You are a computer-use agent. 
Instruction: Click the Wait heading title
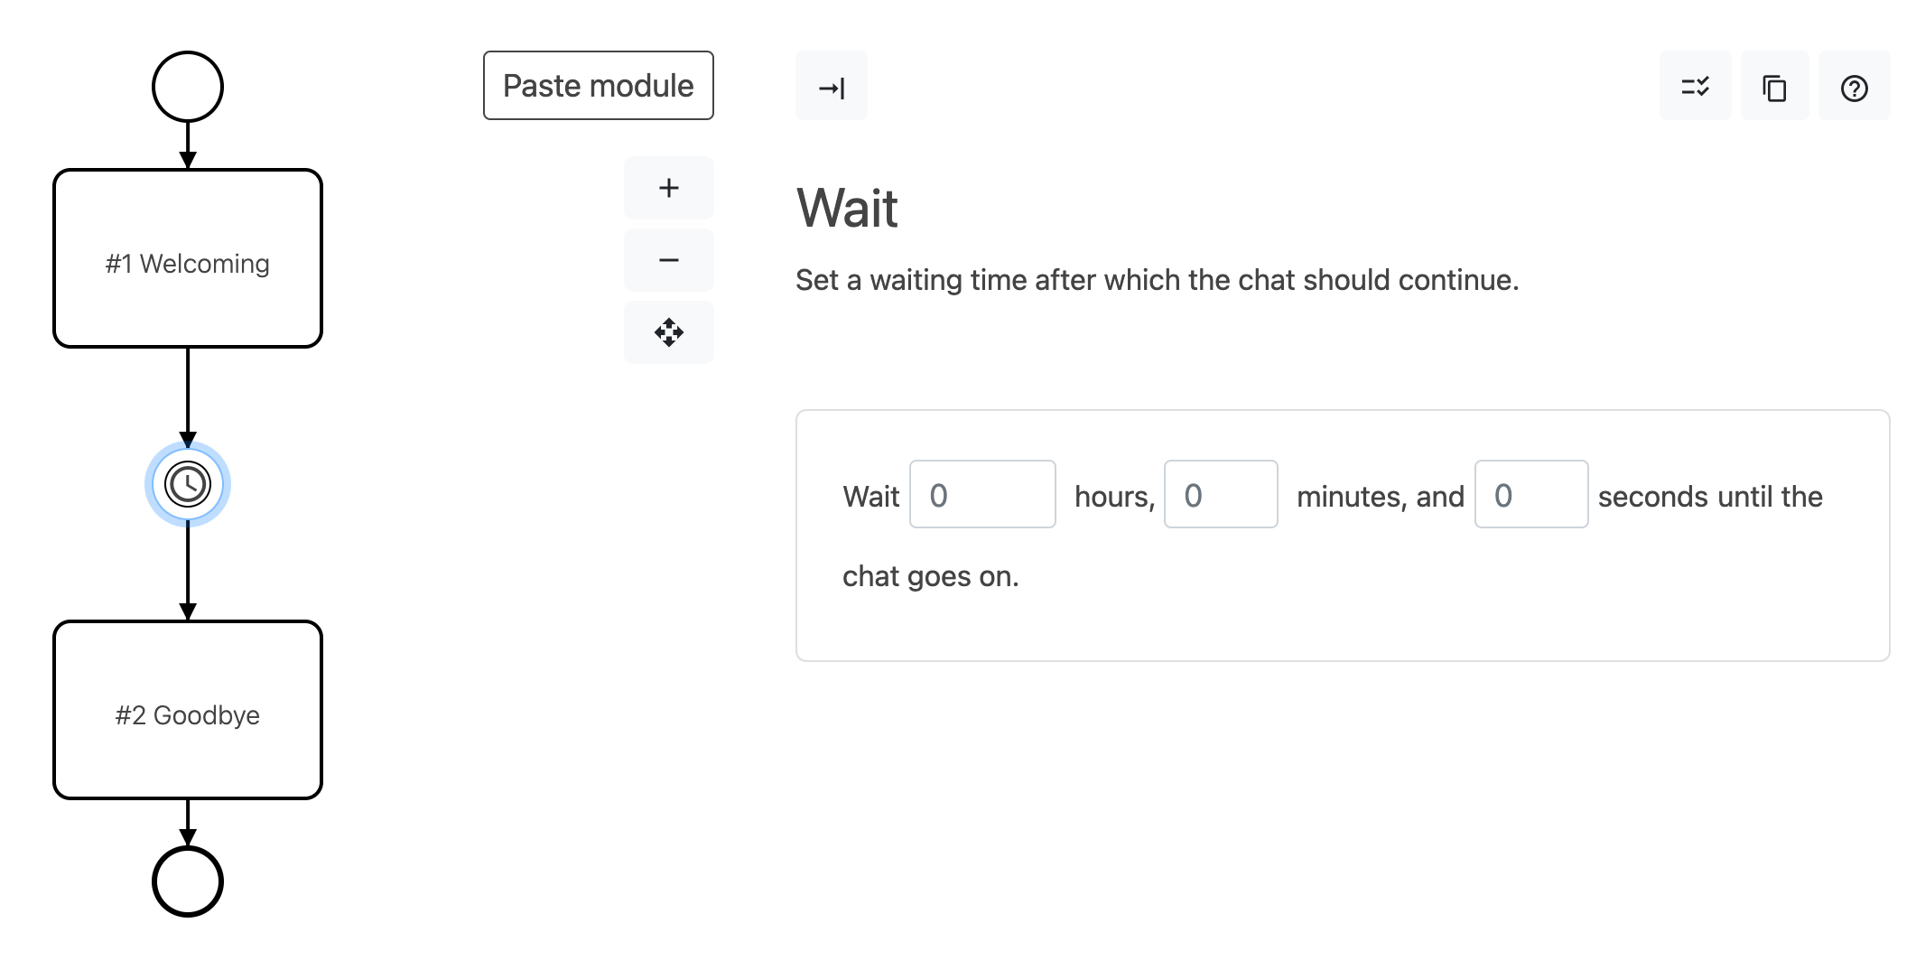pos(847,208)
